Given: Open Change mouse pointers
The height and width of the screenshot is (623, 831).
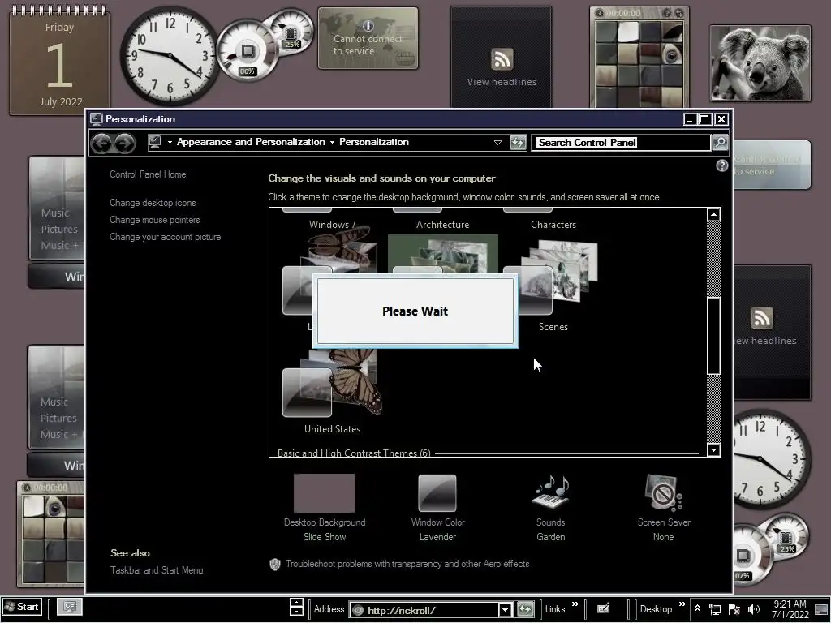Looking at the screenshot, I should click(155, 220).
